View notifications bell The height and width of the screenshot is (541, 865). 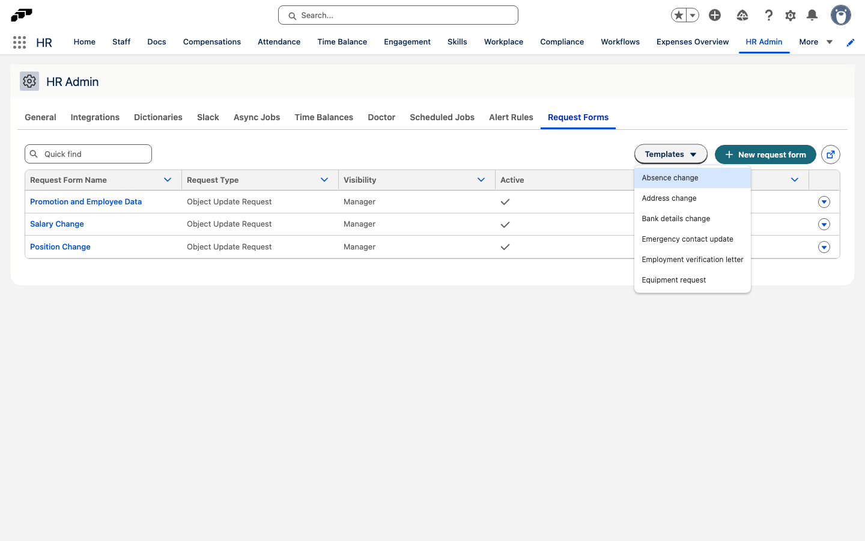(812, 15)
